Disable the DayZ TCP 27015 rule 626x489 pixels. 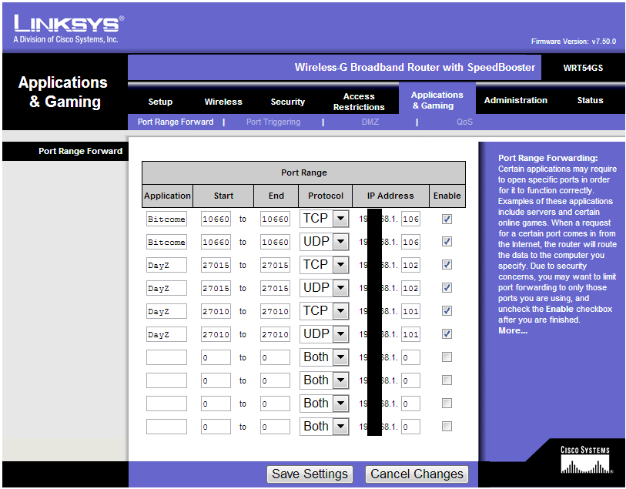click(x=447, y=265)
